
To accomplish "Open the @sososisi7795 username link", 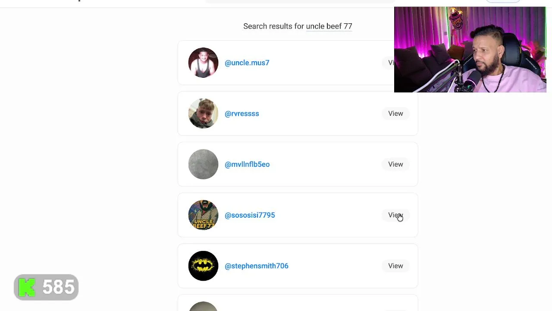I will [250, 215].
